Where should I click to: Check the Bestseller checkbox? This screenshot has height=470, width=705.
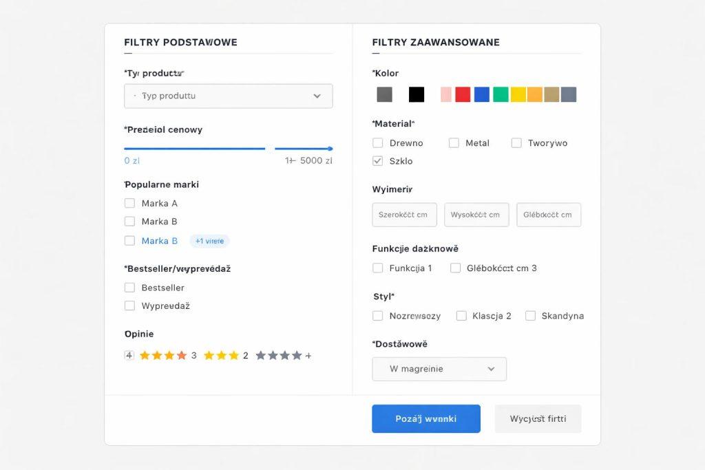129,288
